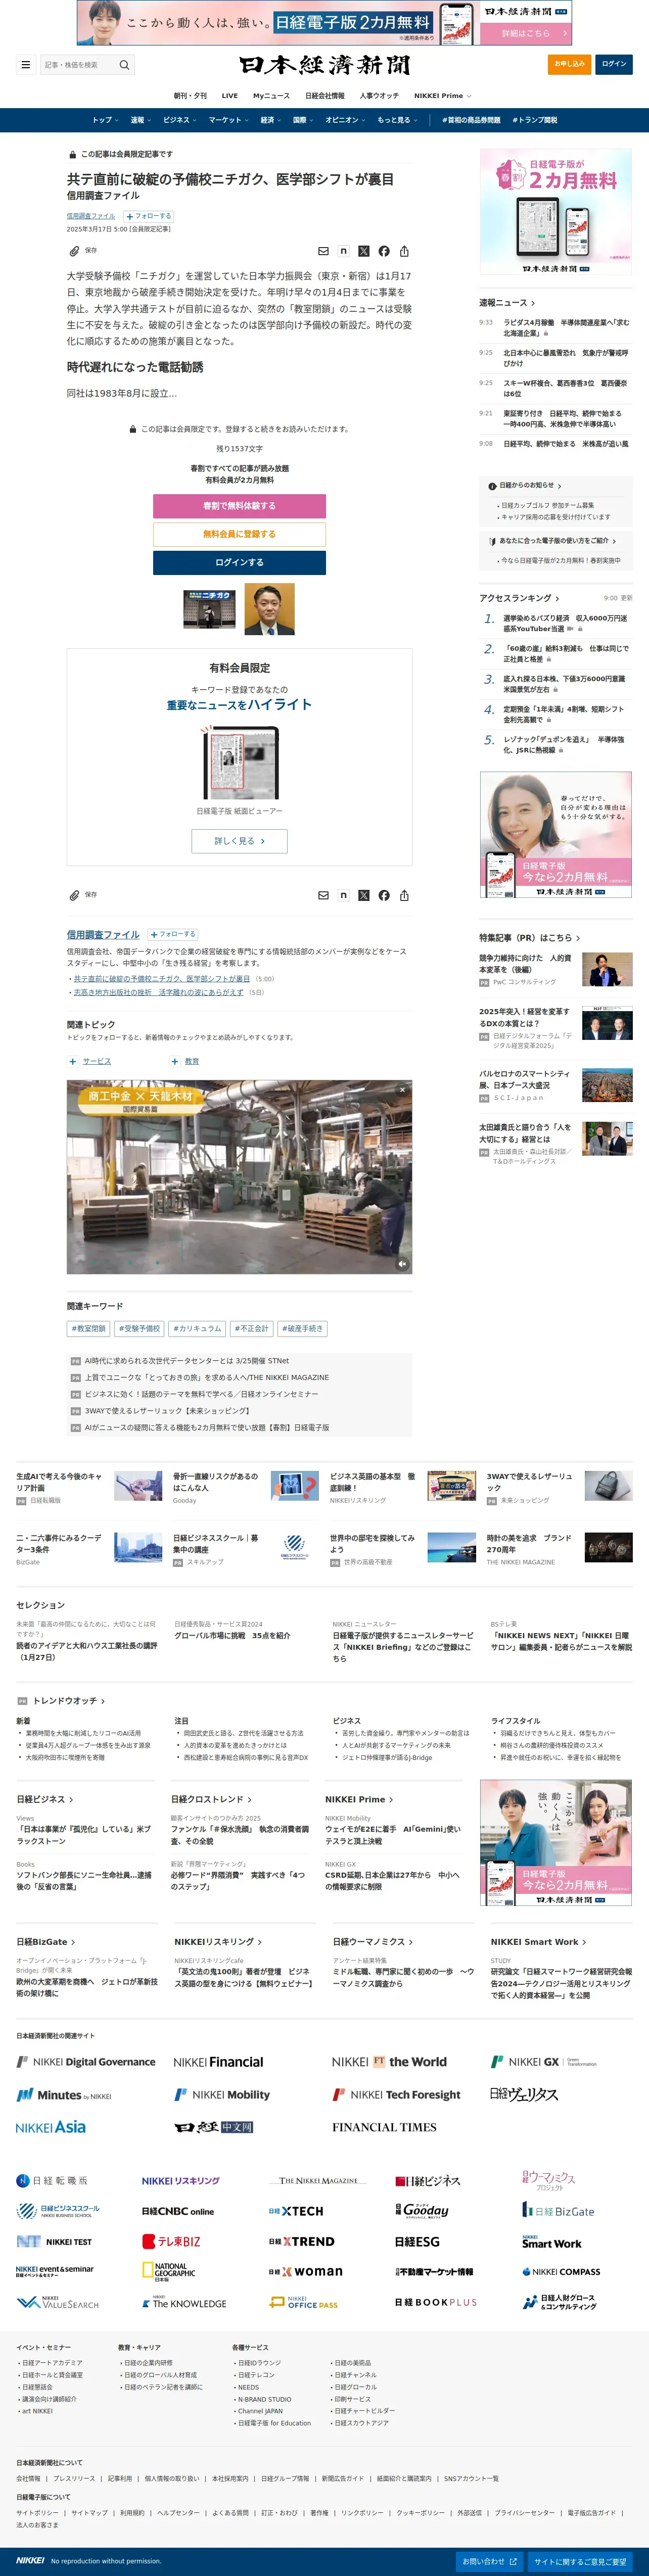The image size is (649, 2576).
Task: Mute the video ad speaker icon
Action: pos(402,1264)
